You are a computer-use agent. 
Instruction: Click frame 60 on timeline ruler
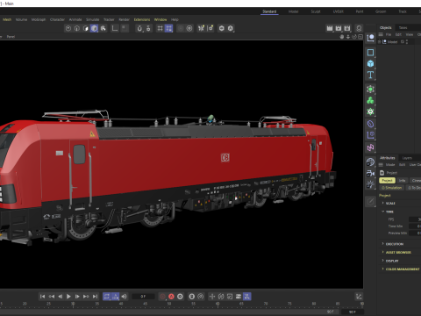pyautogui.click(x=218, y=305)
